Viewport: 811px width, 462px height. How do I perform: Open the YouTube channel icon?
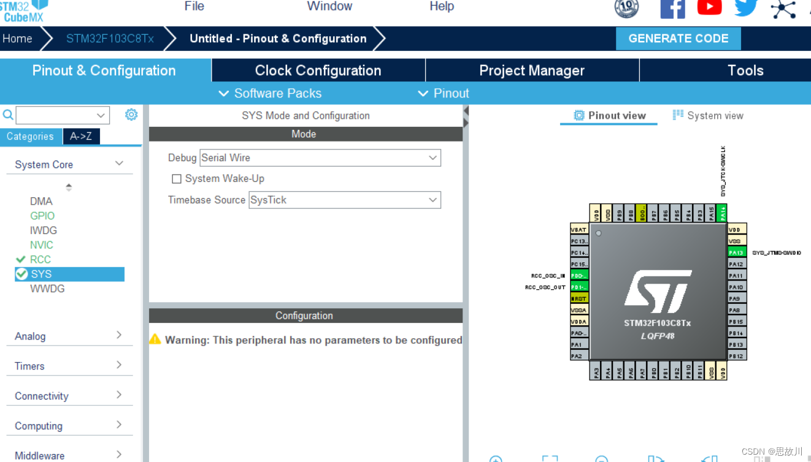point(709,7)
